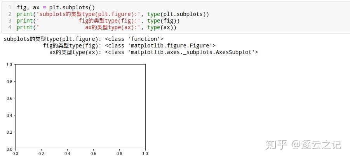The height and width of the screenshot is (159, 350).
Task: Click the 0.2 tick label on y-axis
Action: [x=9, y=132]
